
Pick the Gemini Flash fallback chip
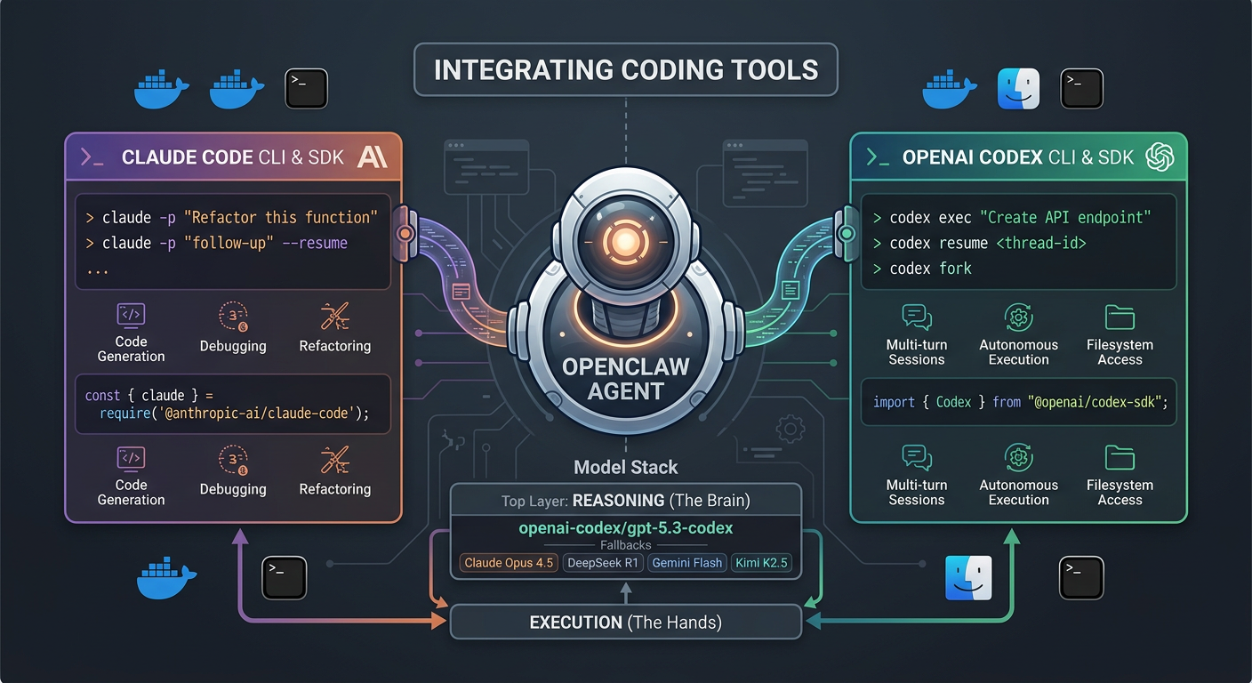pyautogui.click(x=686, y=563)
